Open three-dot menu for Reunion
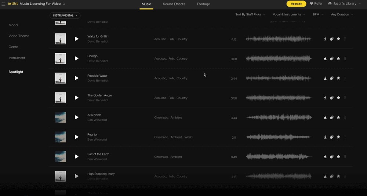 click(345, 137)
